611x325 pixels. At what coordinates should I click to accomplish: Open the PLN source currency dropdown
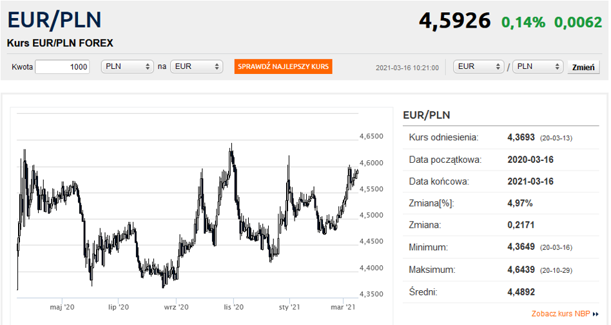(x=128, y=66)
